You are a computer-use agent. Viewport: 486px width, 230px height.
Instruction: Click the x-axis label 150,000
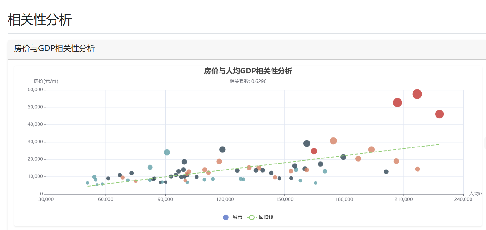point(284,200)
